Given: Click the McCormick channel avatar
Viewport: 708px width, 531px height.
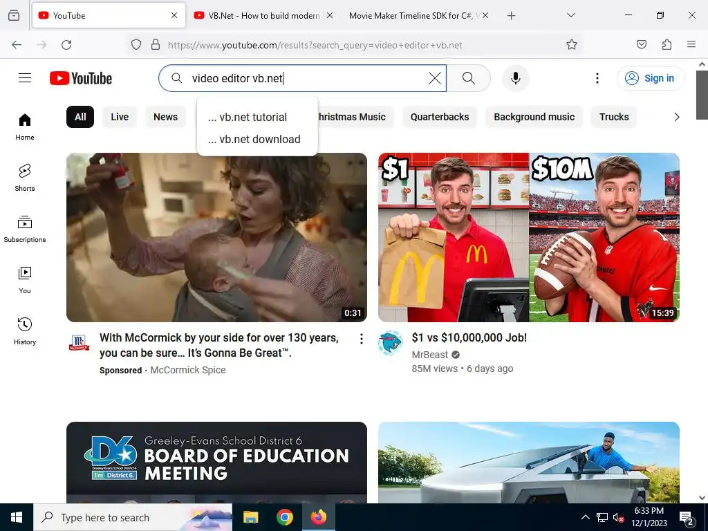Looking at the screenshot, I should point(79,343).
